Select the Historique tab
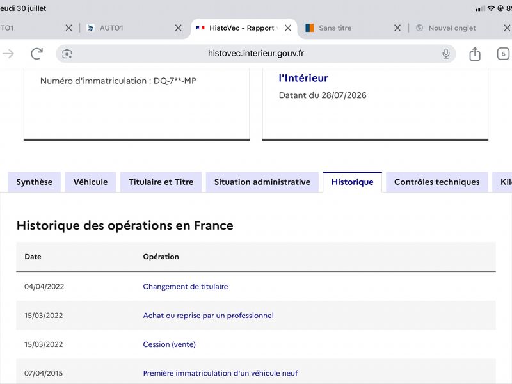Viewport: 512px width, 384px height. [x=353, y=182]
